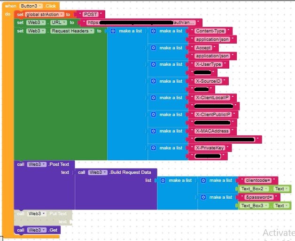Open Web3 dropdown in the URL set block

tap(36, 23)
